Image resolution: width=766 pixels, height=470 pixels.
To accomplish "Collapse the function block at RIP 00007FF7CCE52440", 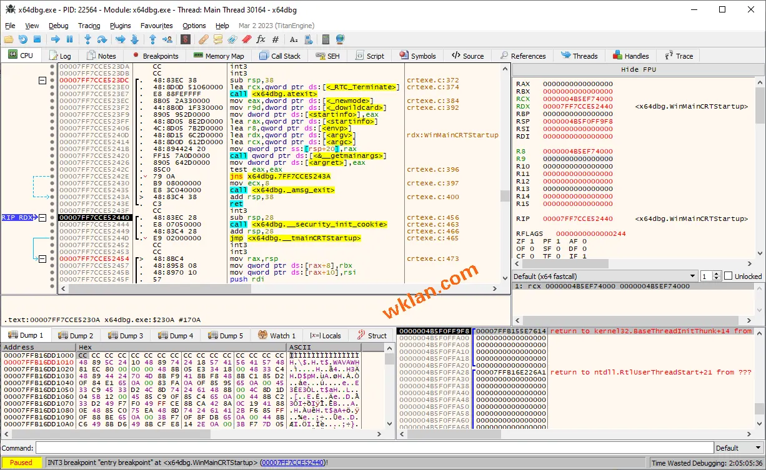I will point(42,218).
